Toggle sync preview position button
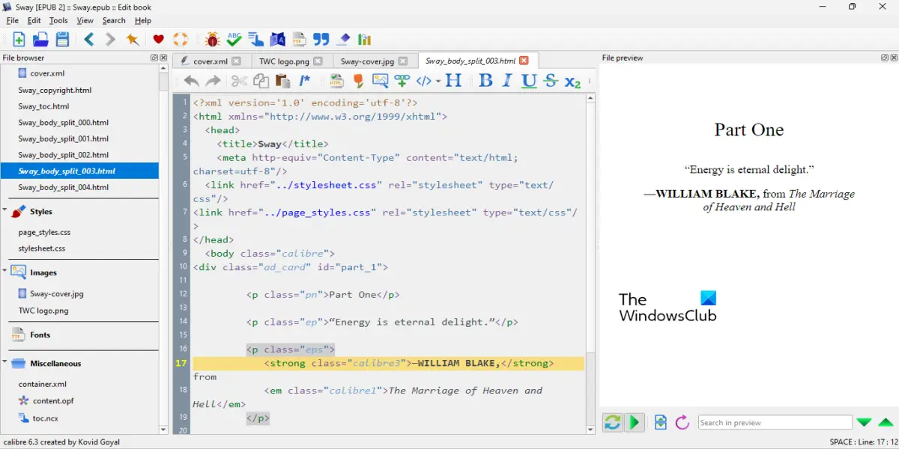 [634, 423]
